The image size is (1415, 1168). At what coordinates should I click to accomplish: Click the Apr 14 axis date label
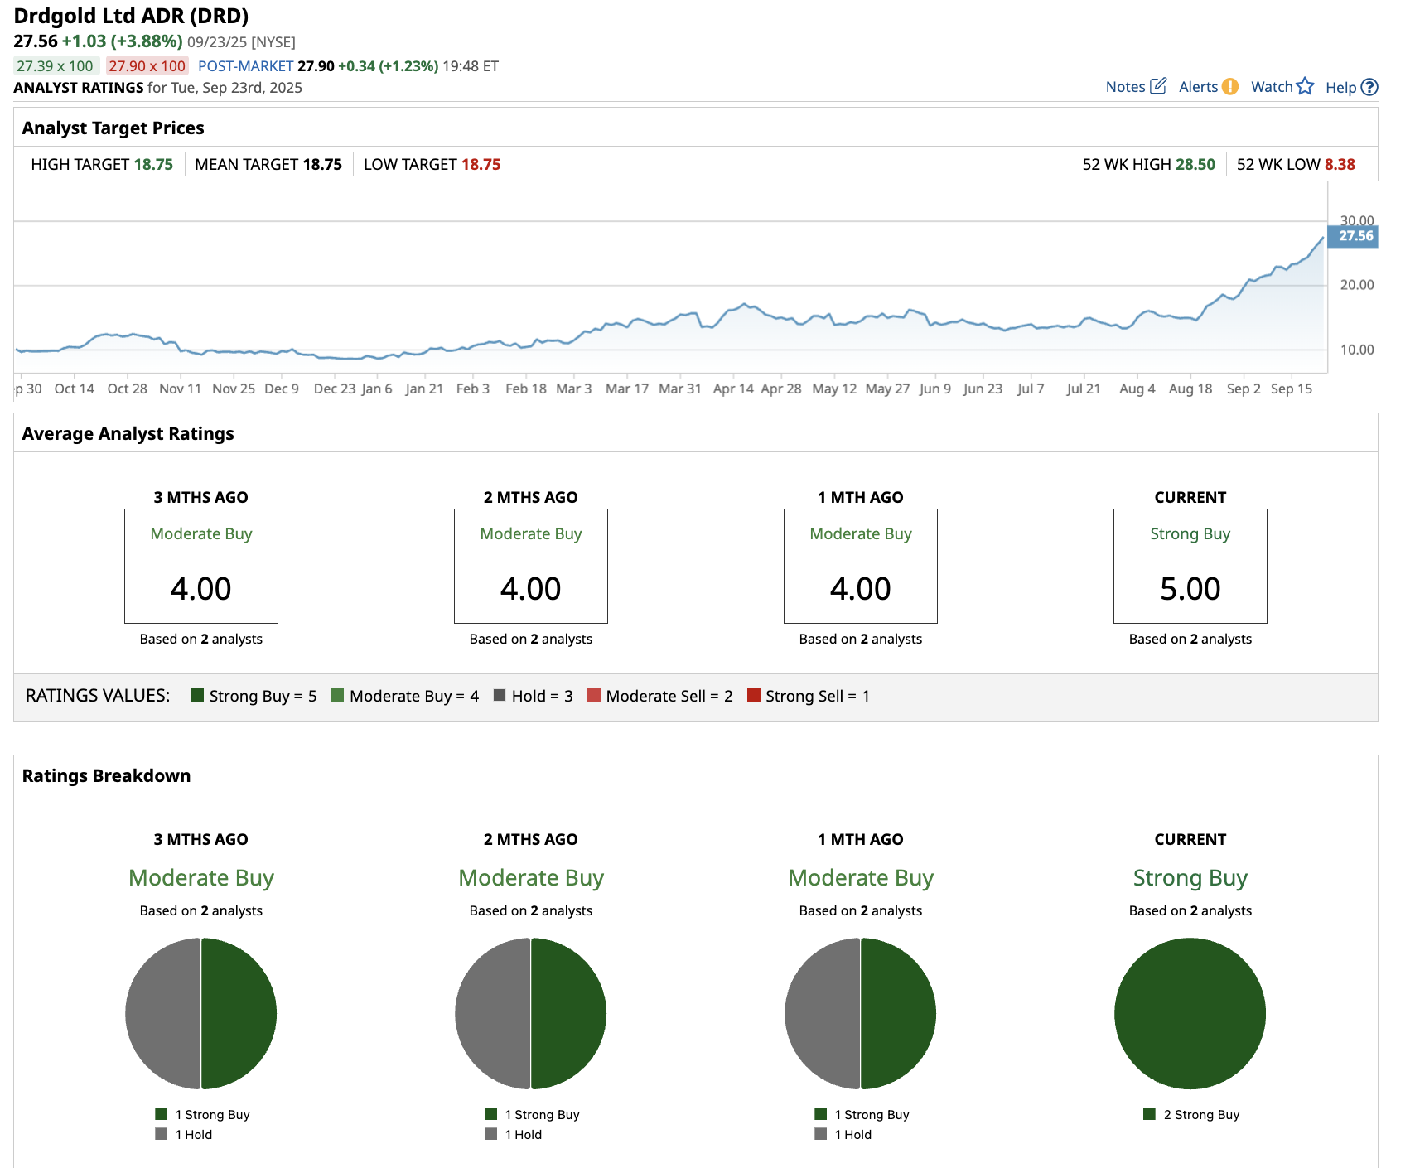[x=733, y=389]
